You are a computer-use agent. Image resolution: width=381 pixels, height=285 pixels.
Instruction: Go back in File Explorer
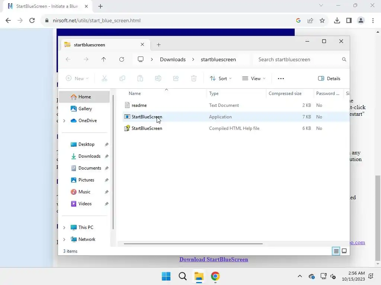point(68,59)
